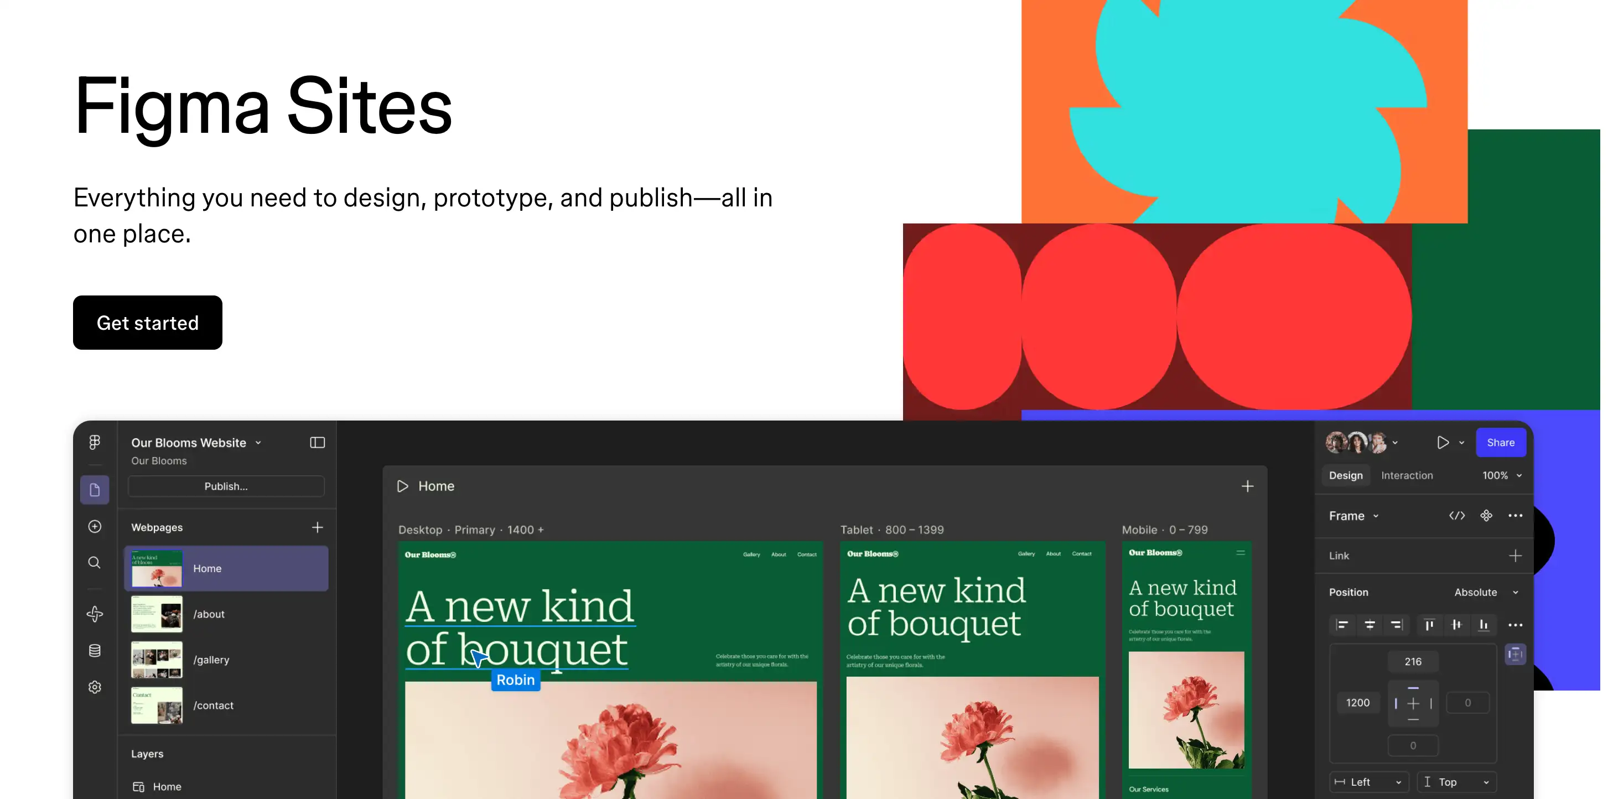Select Tablet · 800 – 1399 breakpoint label

891,530
